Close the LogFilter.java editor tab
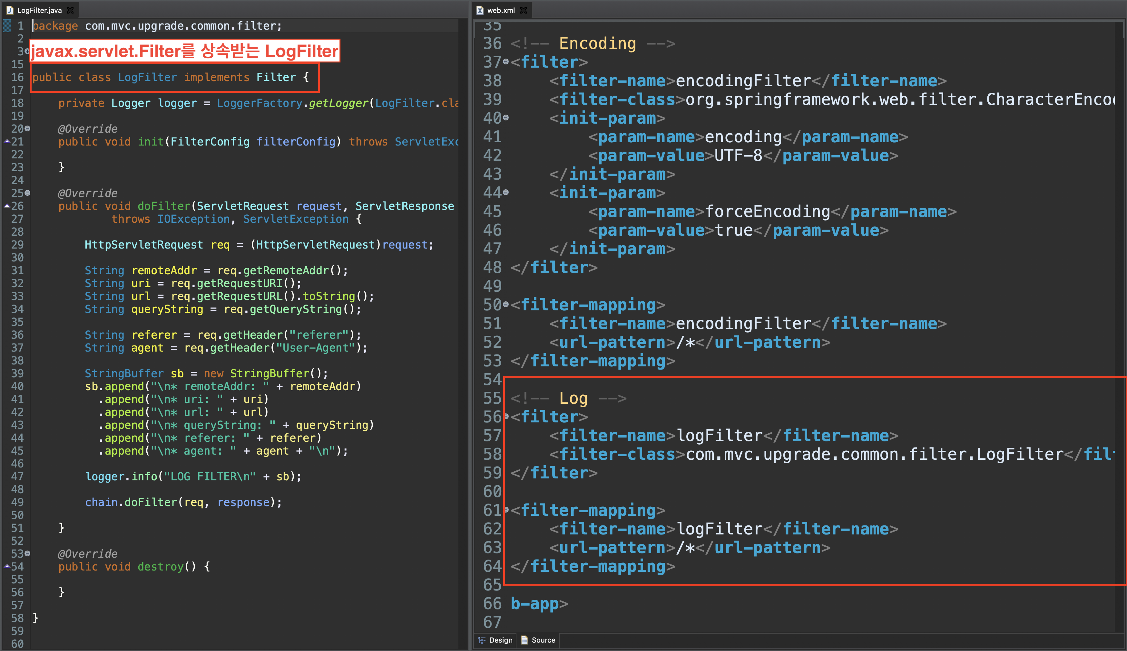 coord(70,10)
